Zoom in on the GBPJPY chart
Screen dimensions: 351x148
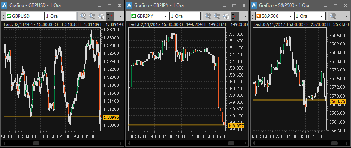point(208,16)
